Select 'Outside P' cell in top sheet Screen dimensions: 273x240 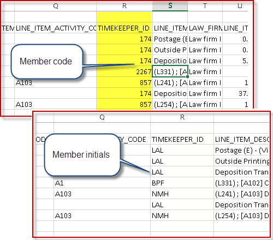(170, 50)
